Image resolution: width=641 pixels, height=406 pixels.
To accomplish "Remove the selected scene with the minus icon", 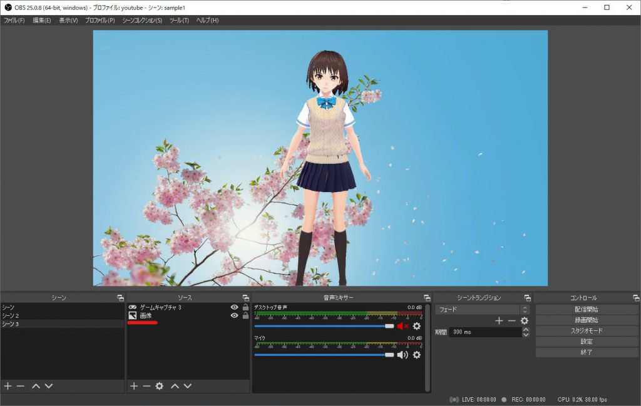I will point(21,386).
